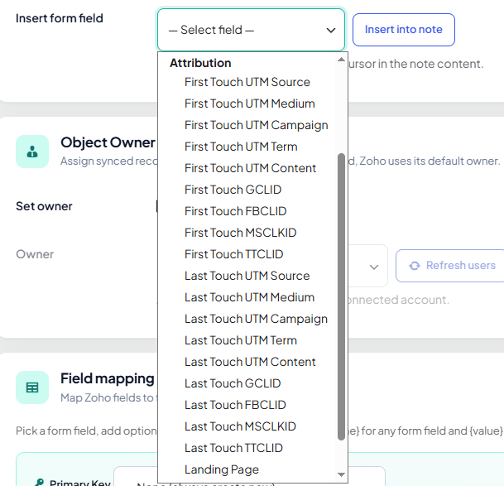
Task: Open the Owner dropdown chevron
Action: click(373, 267)
